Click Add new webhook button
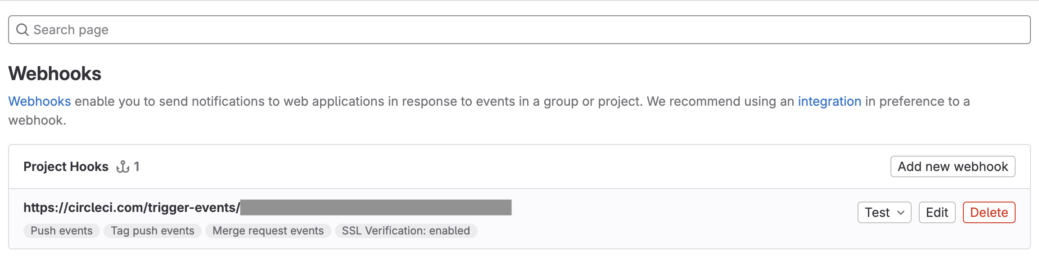Image resolution: width=1039 pixels, height=261 pixels. click(953, 166)
